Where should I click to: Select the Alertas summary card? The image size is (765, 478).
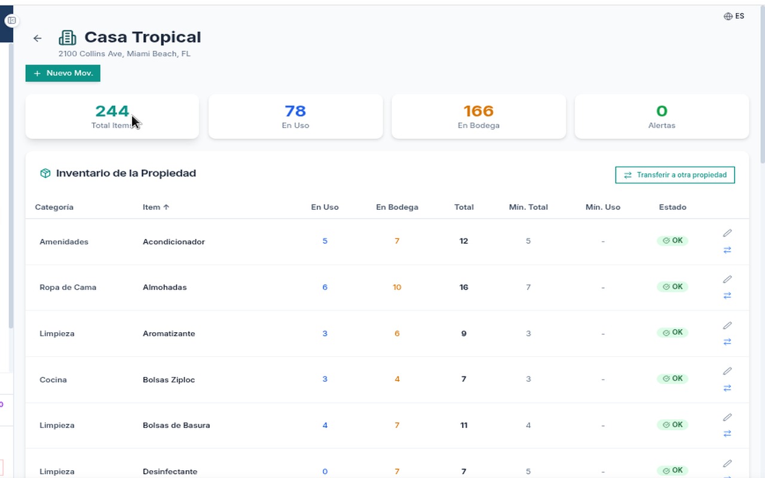(x=662, y=117)
